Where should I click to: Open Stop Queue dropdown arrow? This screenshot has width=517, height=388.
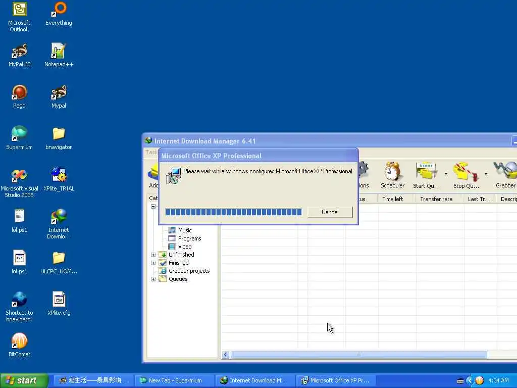point(486,174)
